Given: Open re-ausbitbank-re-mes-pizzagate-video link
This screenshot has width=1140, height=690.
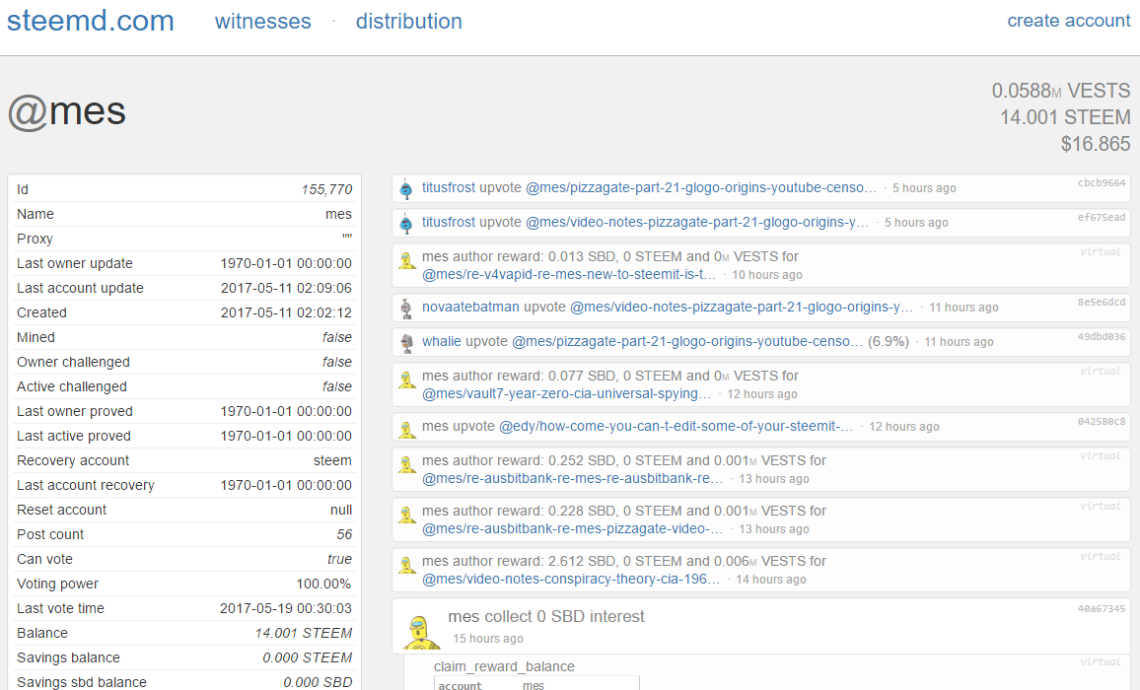Looking at the screenshot, I should click(572, 528).
